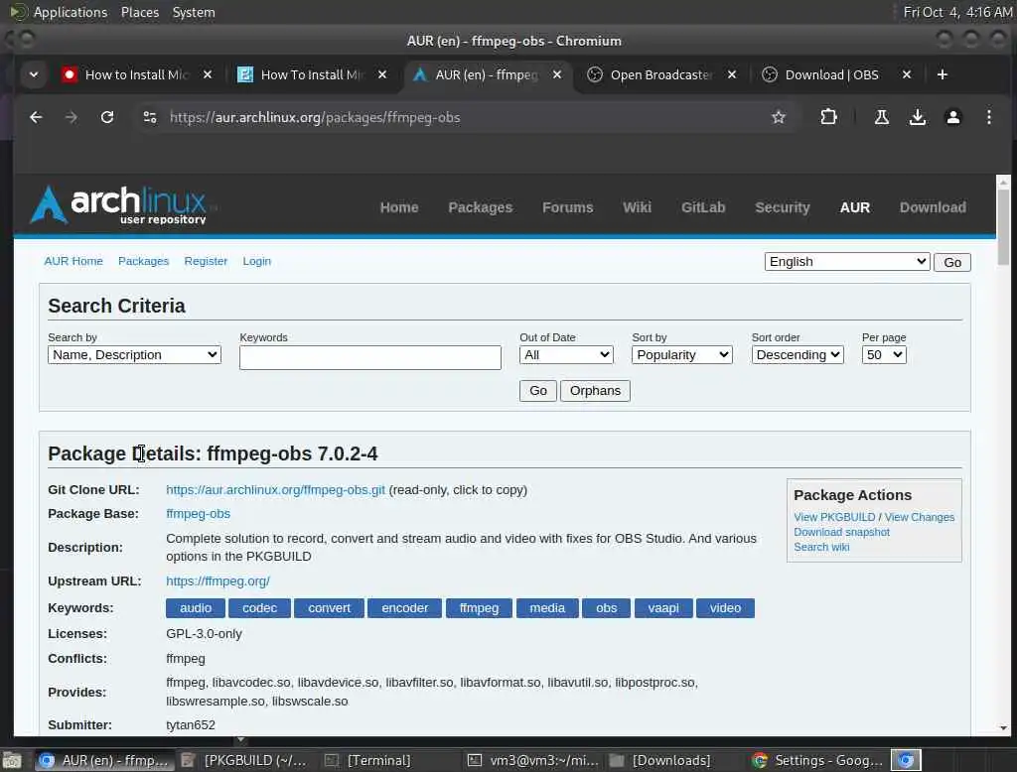Click the codec keyword tag
The width and height of the screenshot is (1017, 772).
click(x=259, y=608)
